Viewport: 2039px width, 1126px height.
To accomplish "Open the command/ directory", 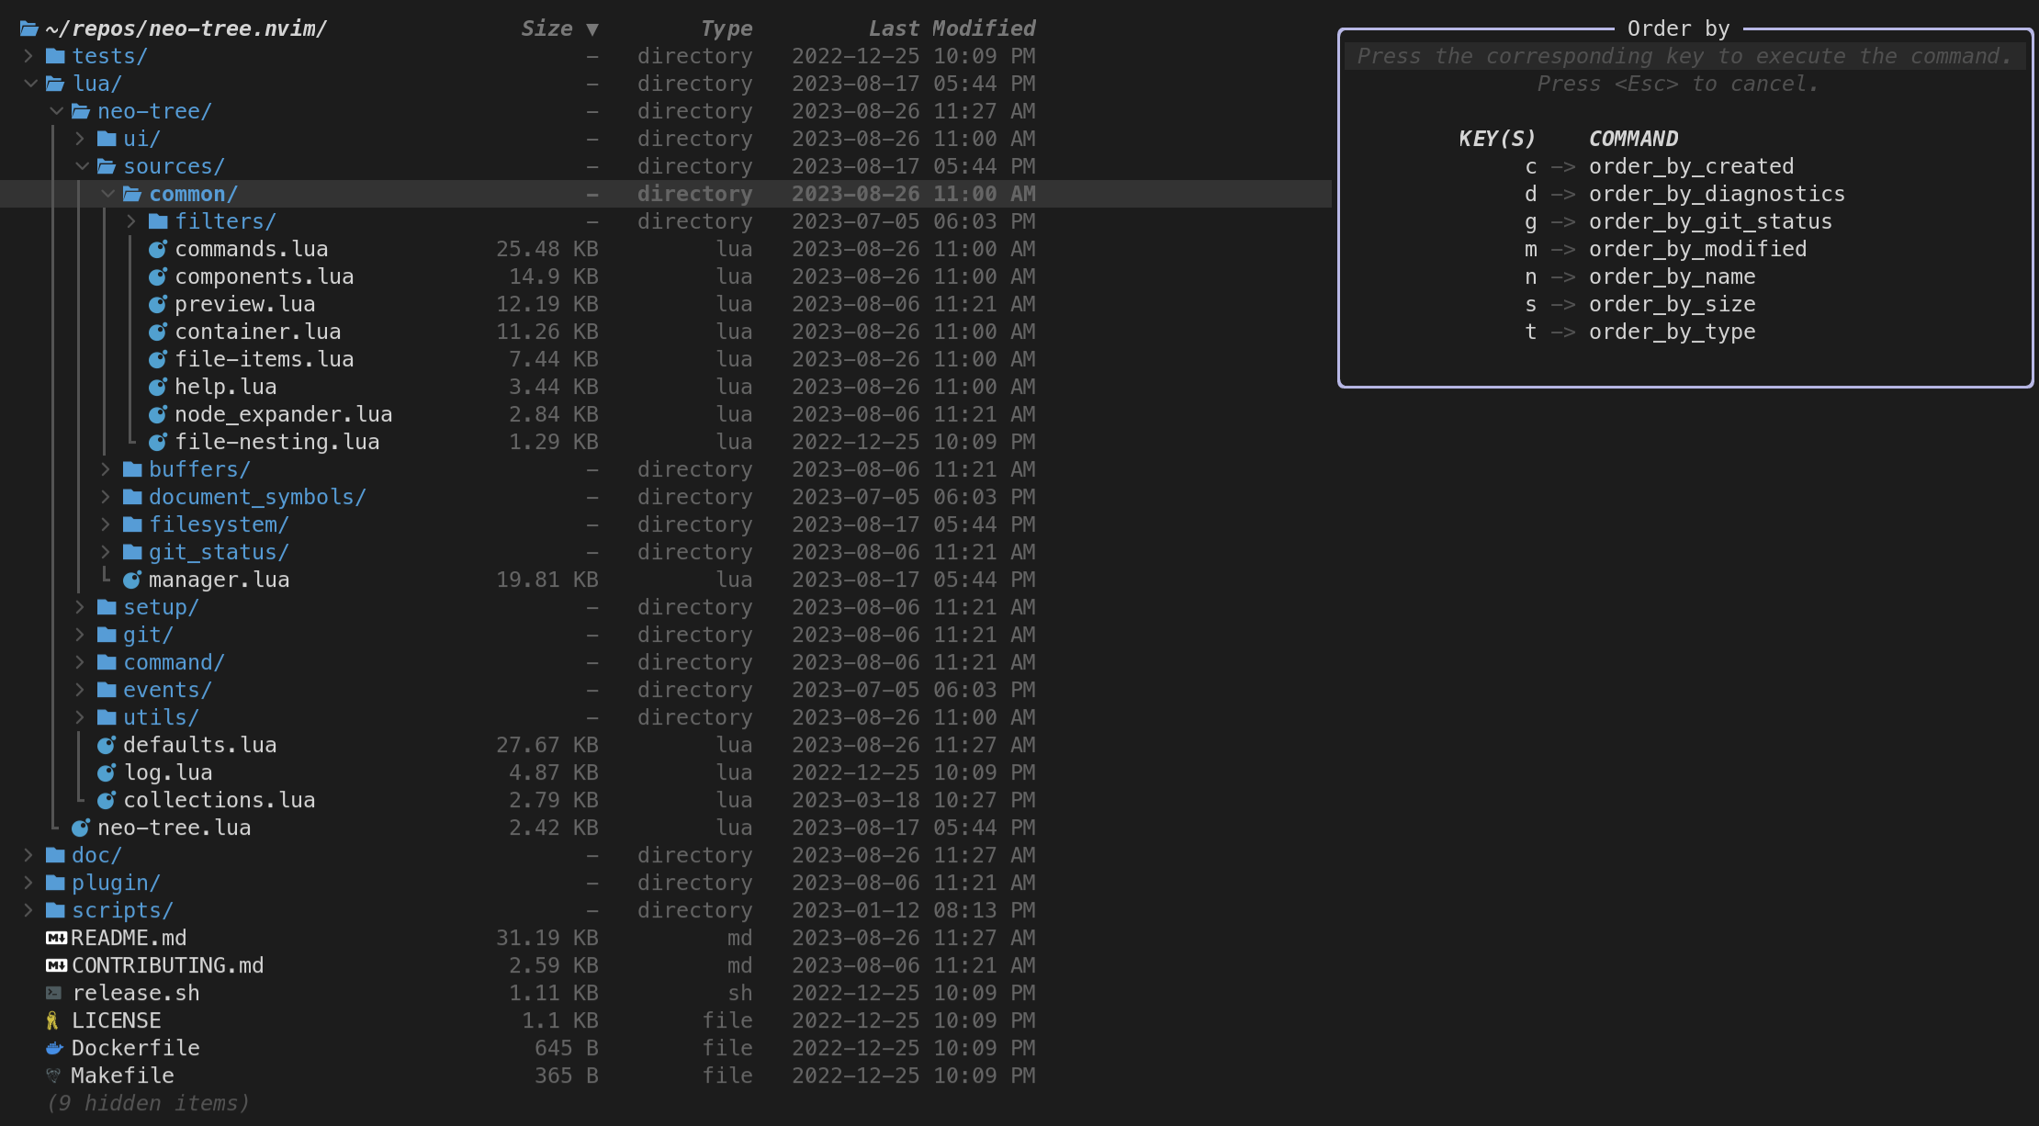I will tap(174, 662).
